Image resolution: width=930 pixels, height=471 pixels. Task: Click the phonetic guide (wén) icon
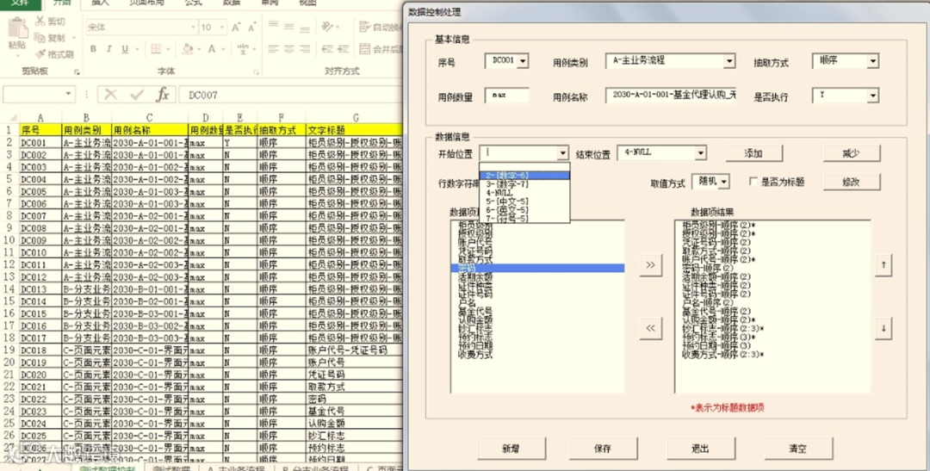click(243, 49)
